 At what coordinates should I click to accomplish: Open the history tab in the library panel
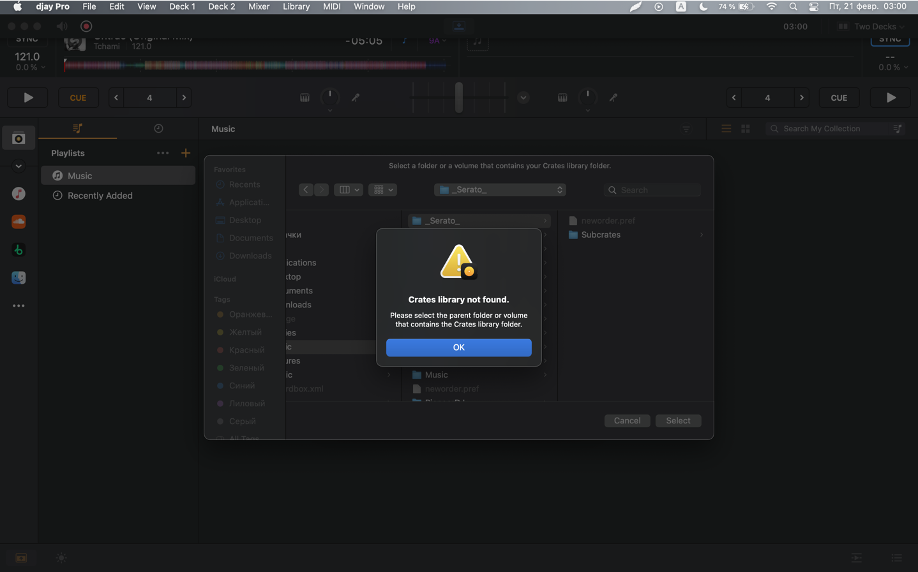[158, 129]
